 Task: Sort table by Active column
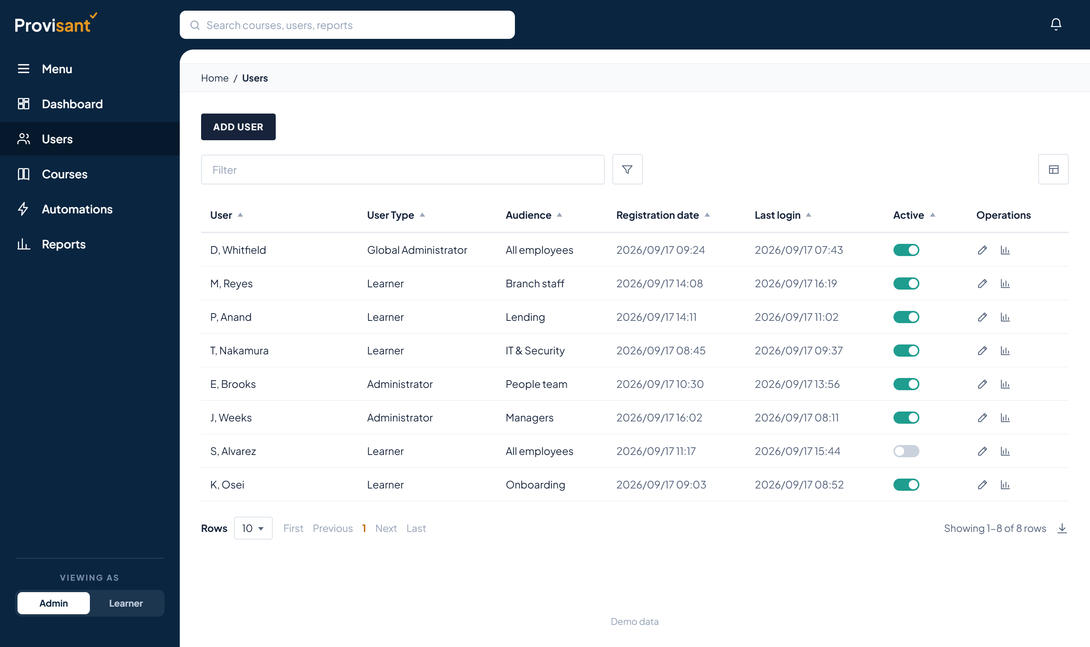(914, 215)
